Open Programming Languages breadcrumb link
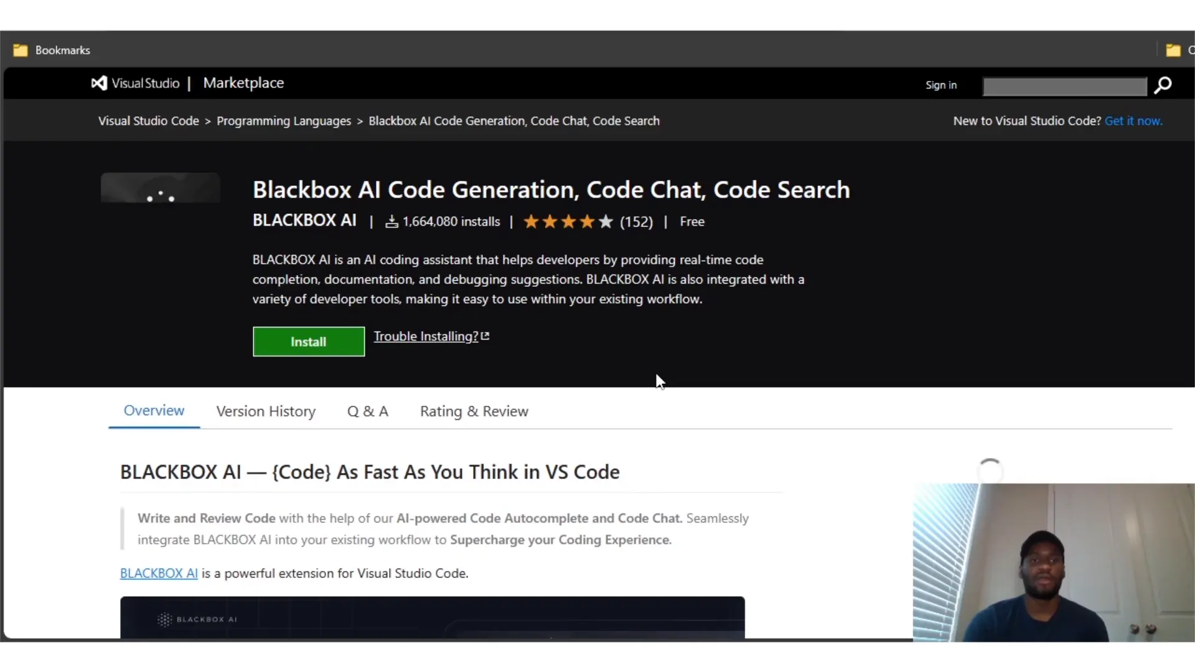 (x=283, y=121)
